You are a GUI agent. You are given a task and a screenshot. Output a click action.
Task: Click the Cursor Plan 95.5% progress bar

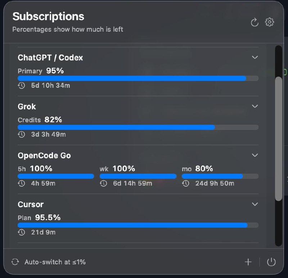[x=138, y=225]
